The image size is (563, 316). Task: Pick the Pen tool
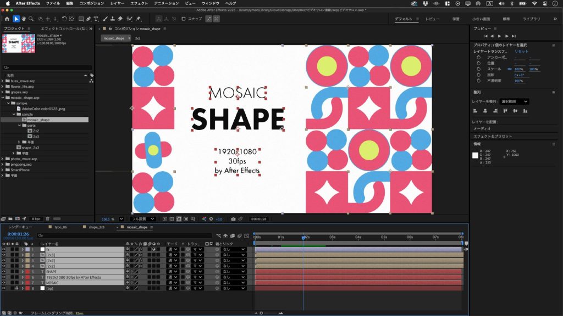tap(89, 19)
